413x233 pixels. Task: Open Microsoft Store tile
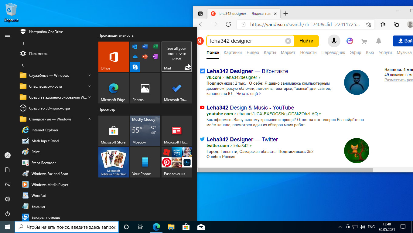(114, 131)
